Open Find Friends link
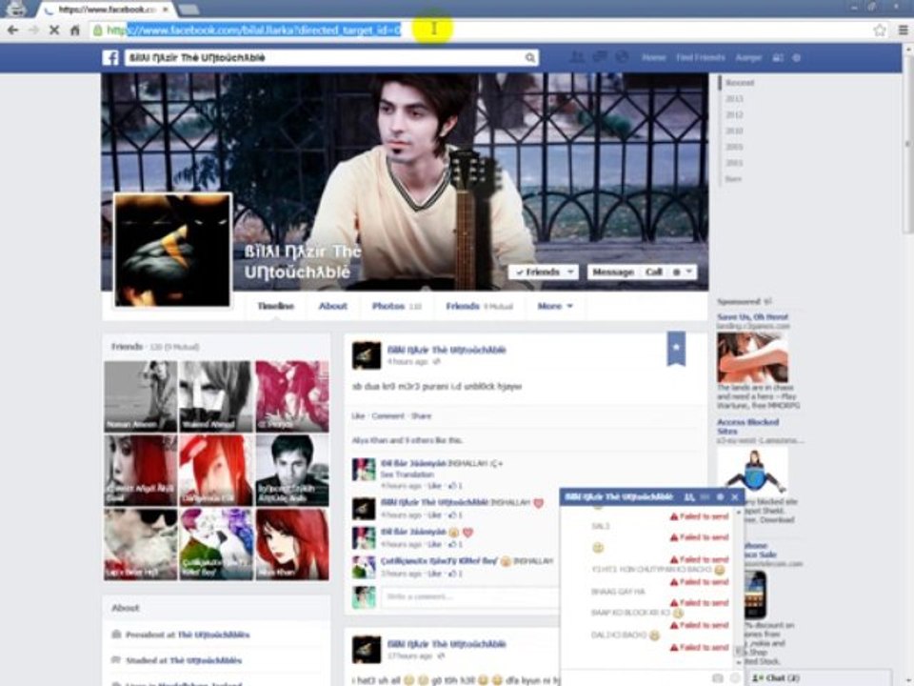 coord(700,58)
